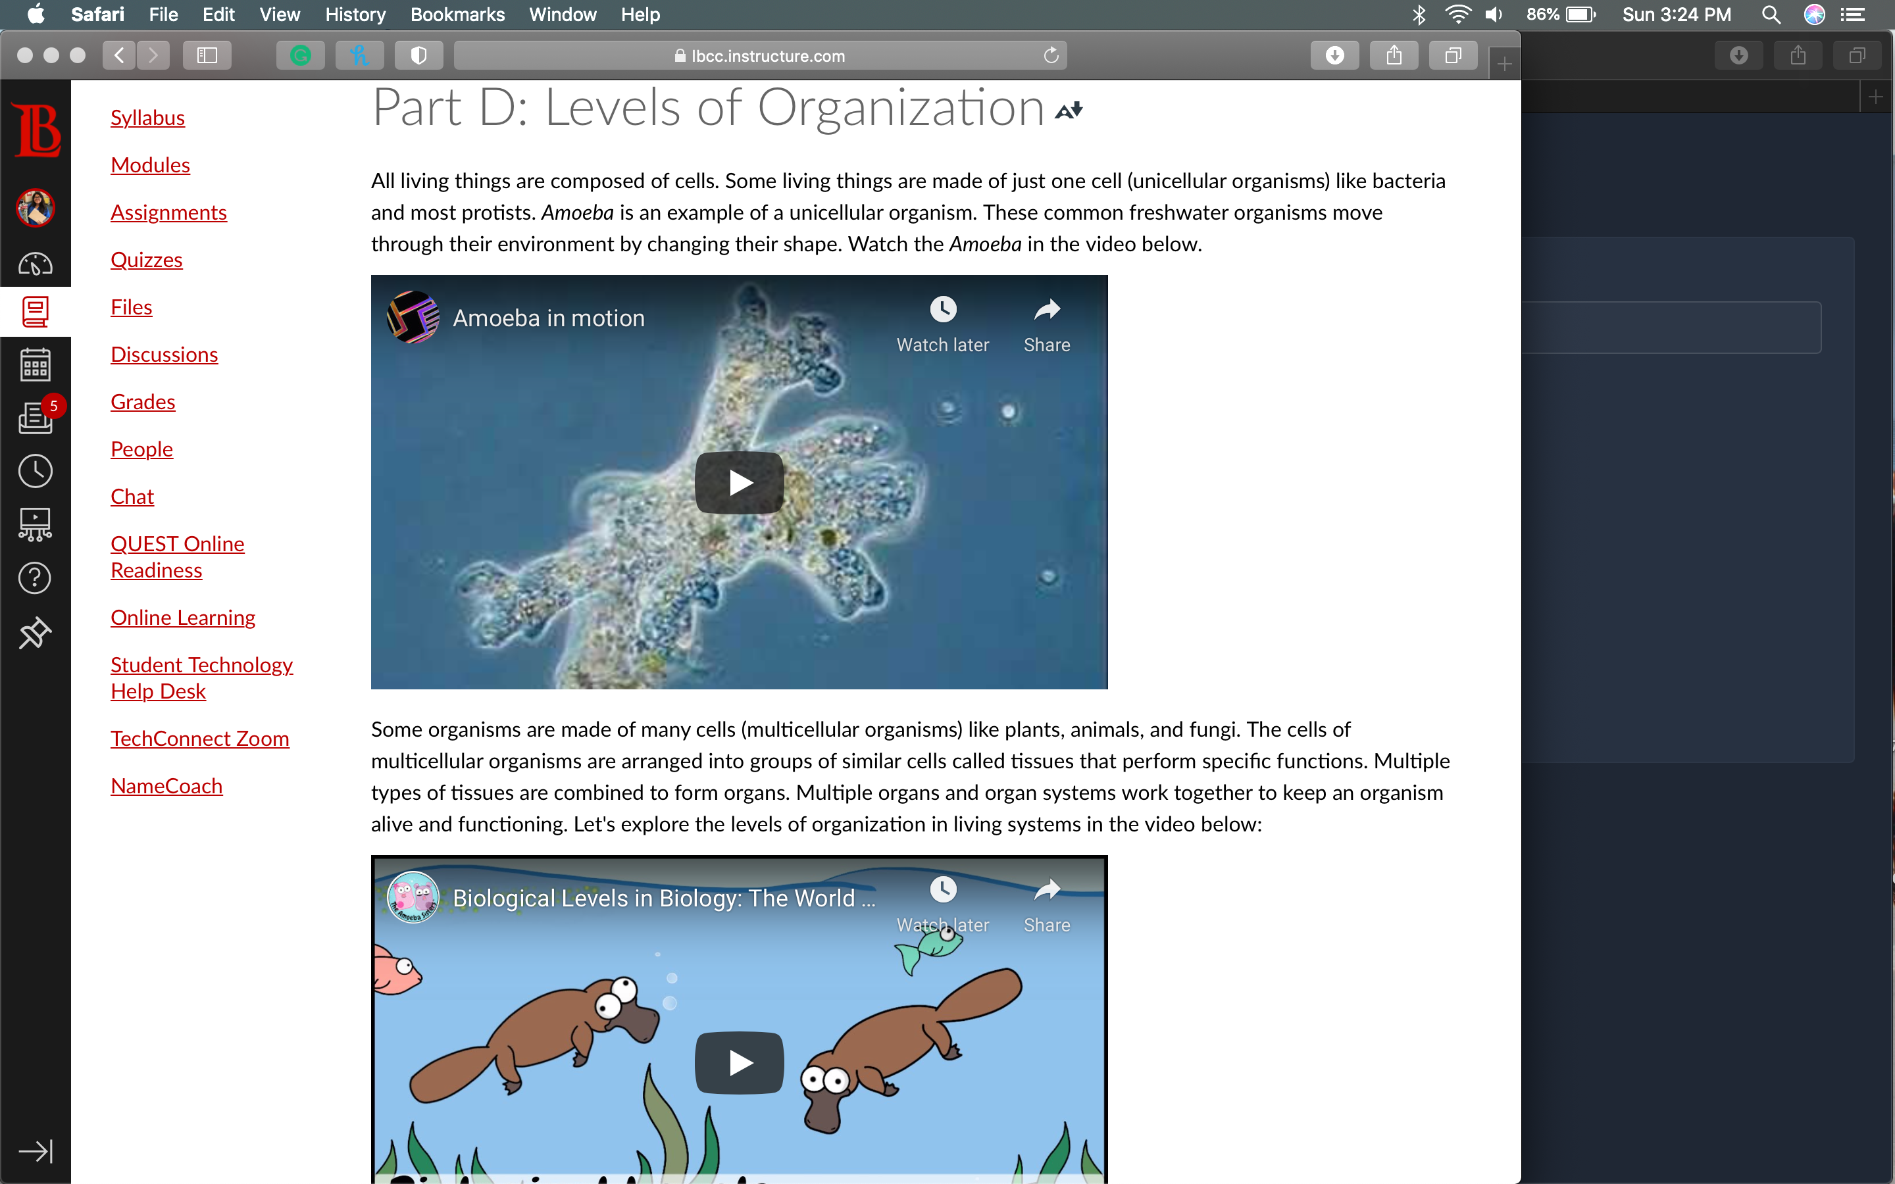Open the Online Learning link
Screen dimensions: 1895x1184
coord(183,618)
